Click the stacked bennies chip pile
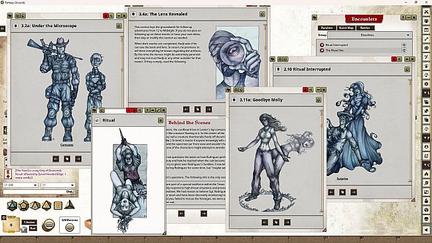 pos(48,225)
